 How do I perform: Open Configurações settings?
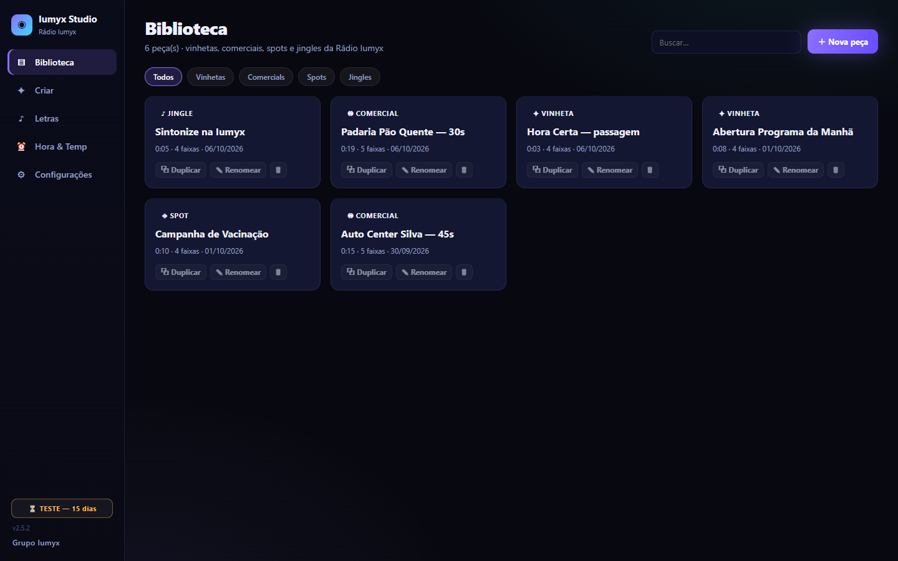click(x=62, y=175)
